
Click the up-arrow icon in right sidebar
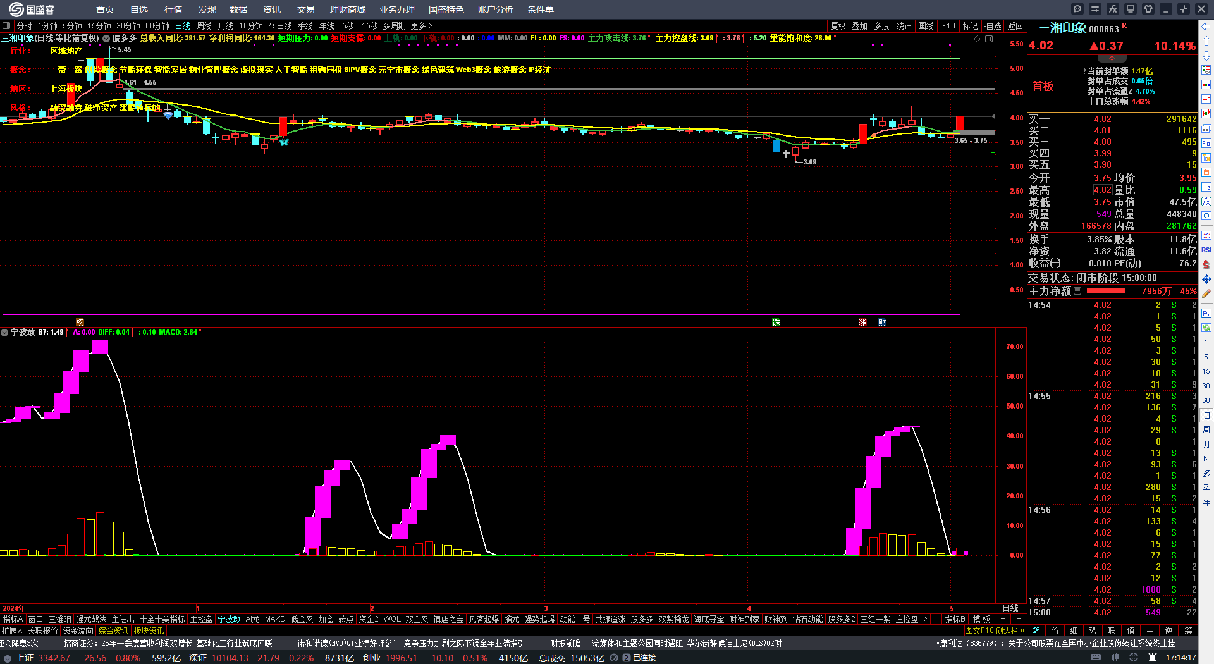coord(1206,41)
